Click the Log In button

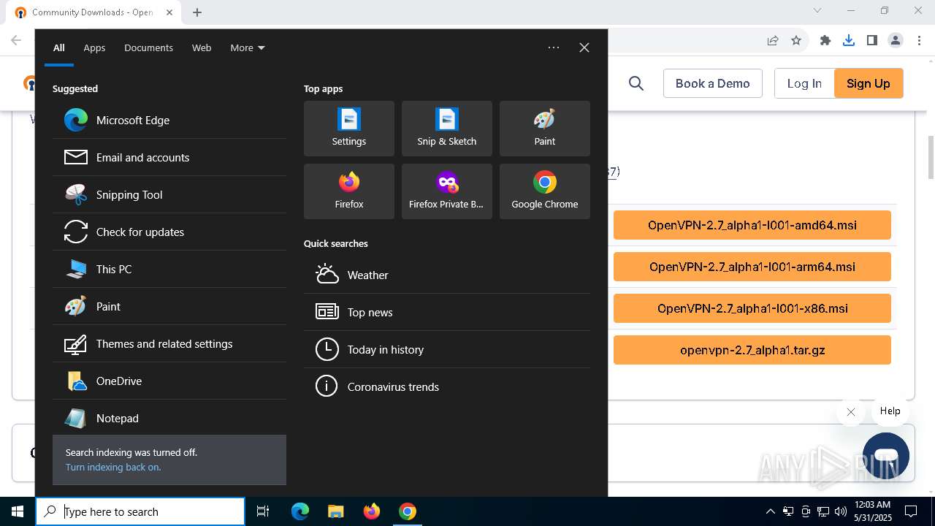click(804, 83)
